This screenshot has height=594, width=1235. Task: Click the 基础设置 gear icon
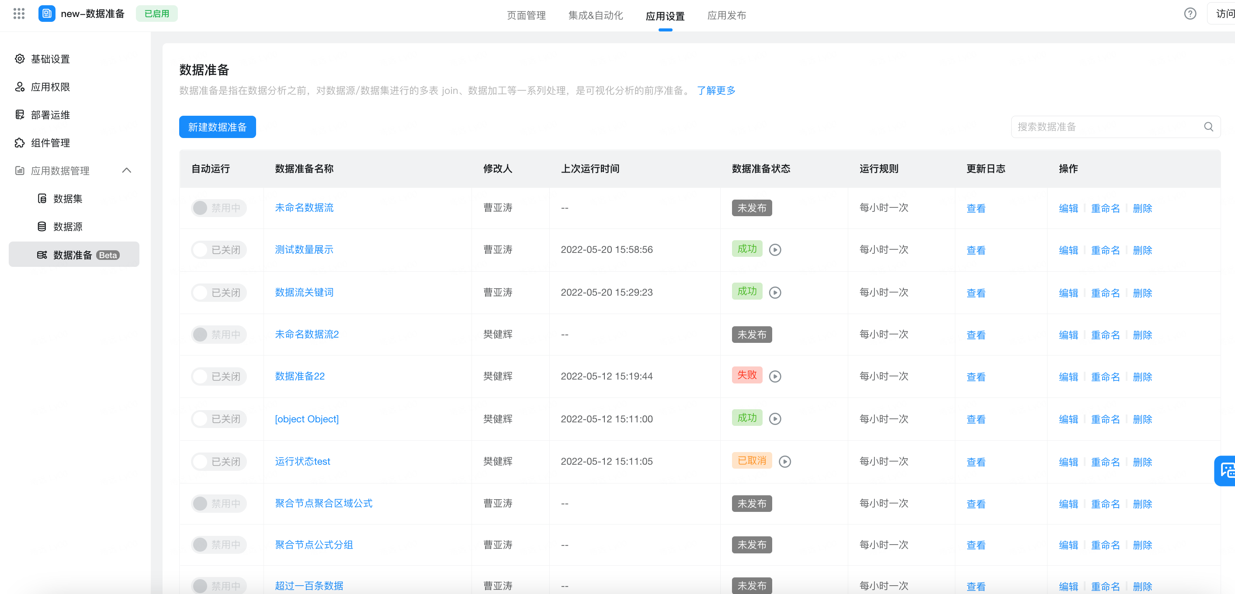click(x=20, y=59)
